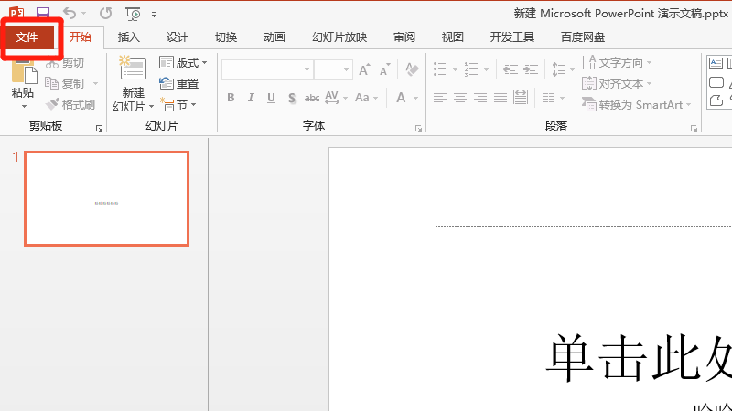Toggle Underline formatting
This screenshot has height=411, width=732.
pyautogui.click(x=271, y=98)
